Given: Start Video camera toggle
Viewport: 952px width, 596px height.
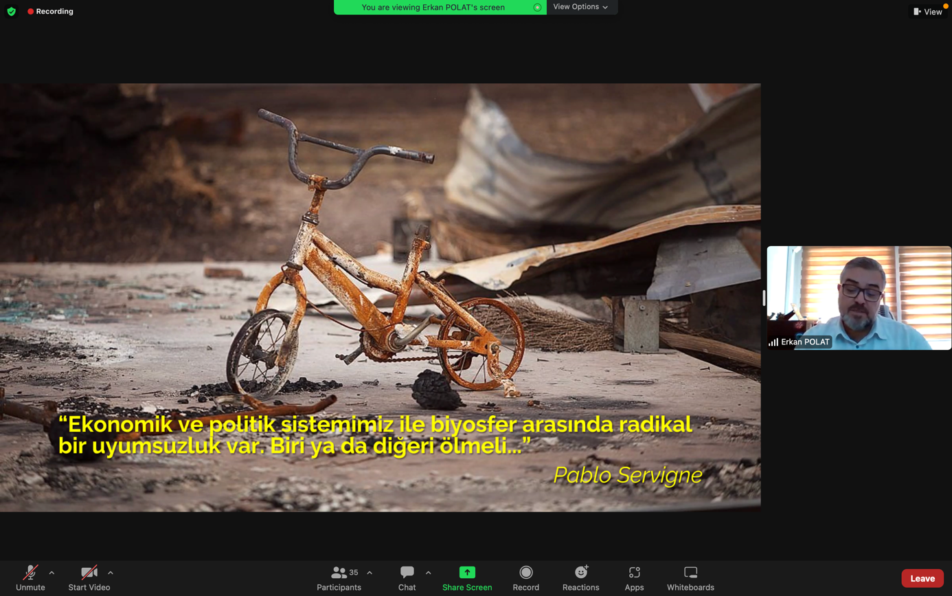Looking at the screenshot, I should (x=89, y=578).
